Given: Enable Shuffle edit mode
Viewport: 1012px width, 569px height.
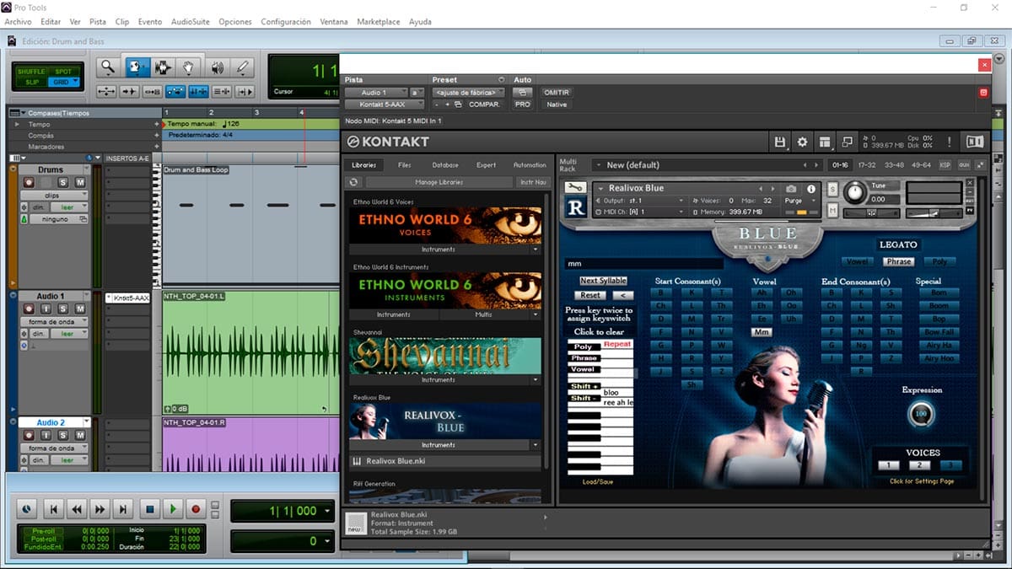Looking at the screenshot, I should coord(32,72).
